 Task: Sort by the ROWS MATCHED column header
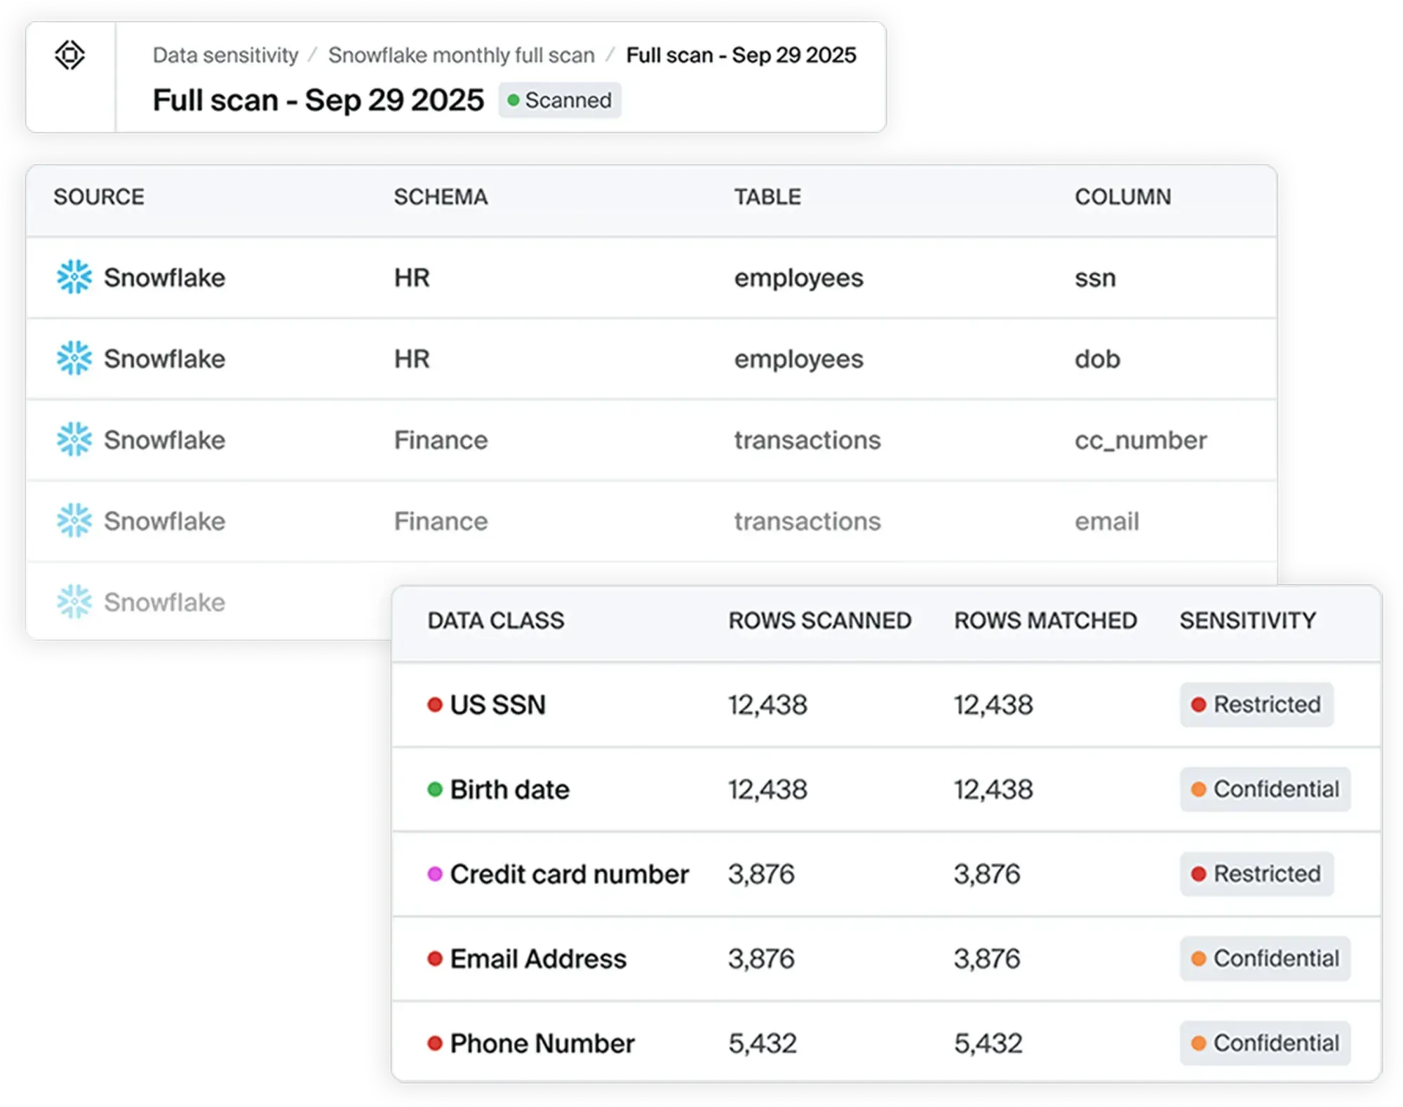[x=1045, y=620]
